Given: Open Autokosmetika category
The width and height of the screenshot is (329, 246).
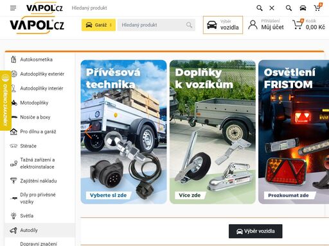Looking at the screenshot, I should (36, 60).
